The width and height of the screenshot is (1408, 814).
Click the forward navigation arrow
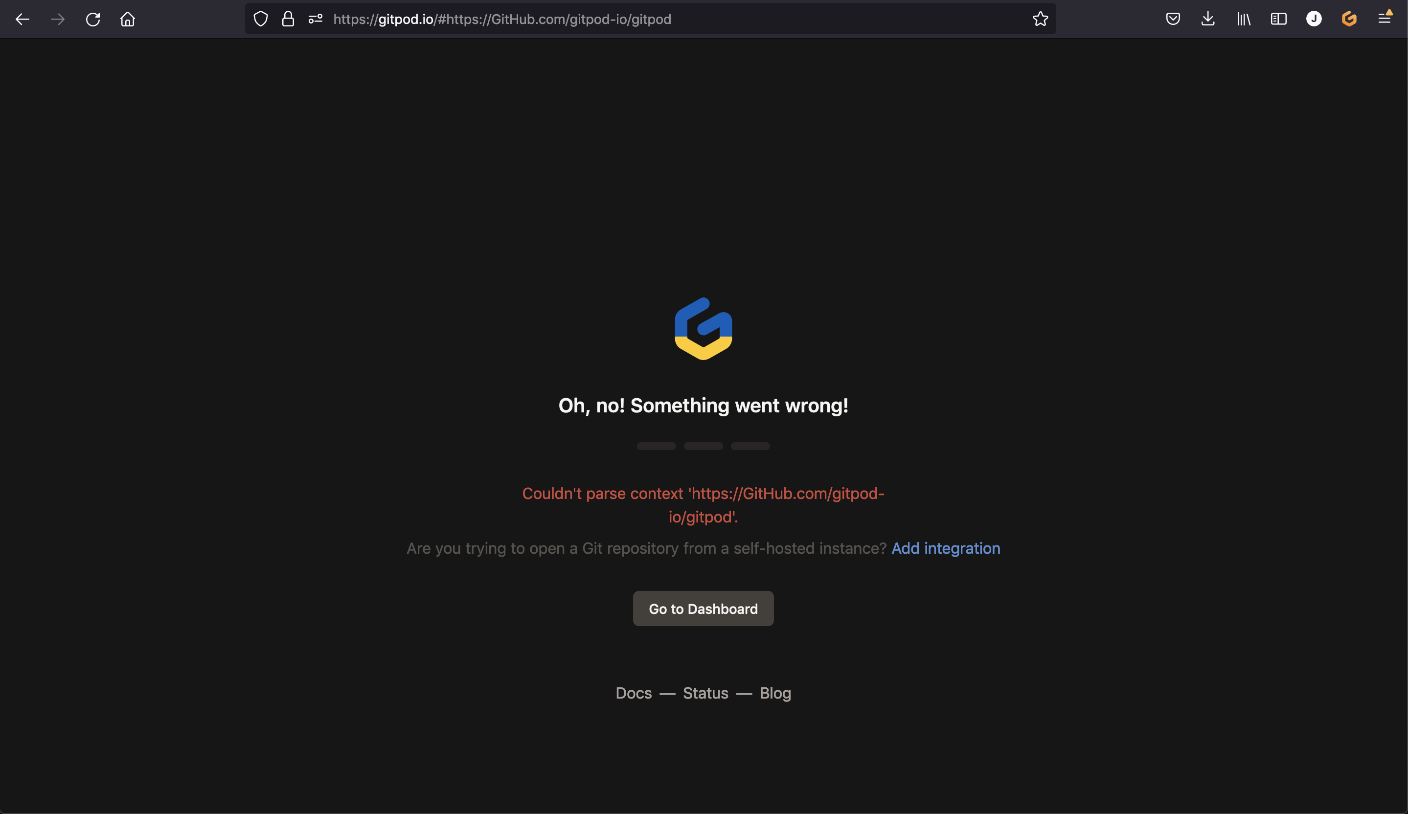[58, 20]
